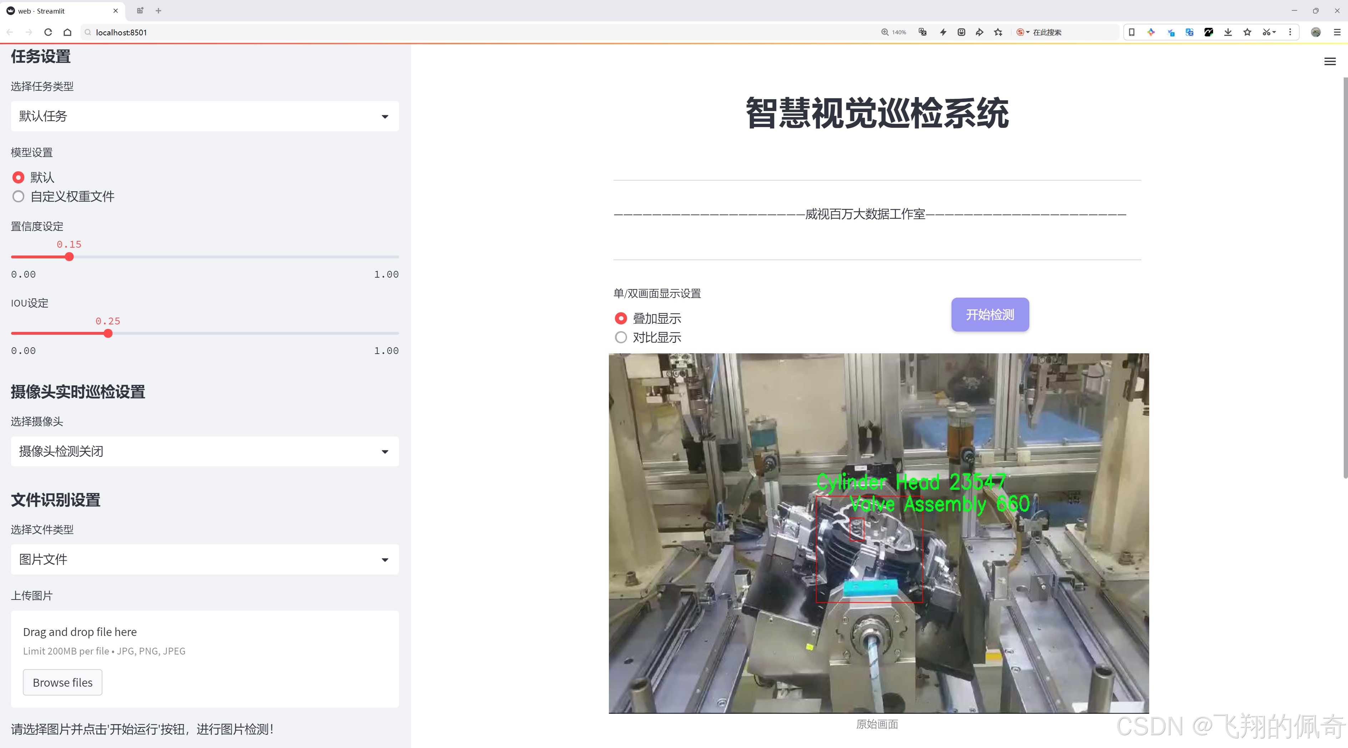1348x748 pixels.
Task: Click the colorful AI sparkle extension icon
Action: [x=1151, y=32]
